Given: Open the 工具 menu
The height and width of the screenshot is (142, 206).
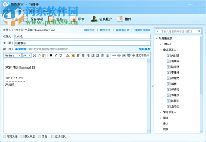Looking at the screenshot, I should (x=61, y=11).
